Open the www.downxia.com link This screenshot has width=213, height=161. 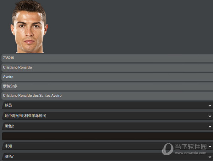pos(190,153)
